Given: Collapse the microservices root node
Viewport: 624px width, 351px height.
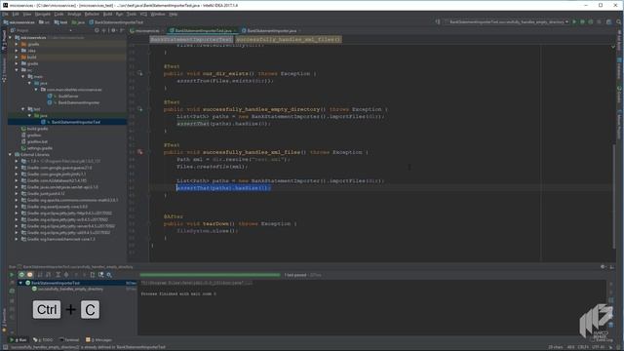Looking at the screenshot, I should (11, 37).
